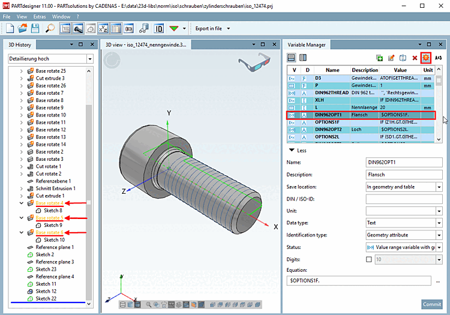The image size is (450, 315).
Task: Click the red X delete variable icon
Action: click(415, 58)
